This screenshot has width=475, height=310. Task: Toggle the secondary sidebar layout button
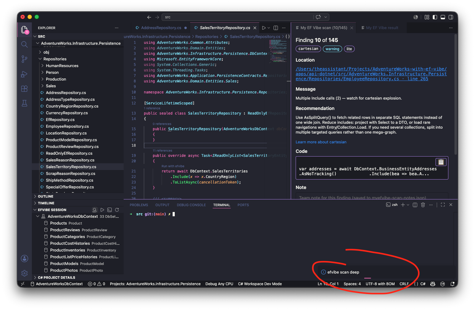pyautogui.click(x=451, y=17)
